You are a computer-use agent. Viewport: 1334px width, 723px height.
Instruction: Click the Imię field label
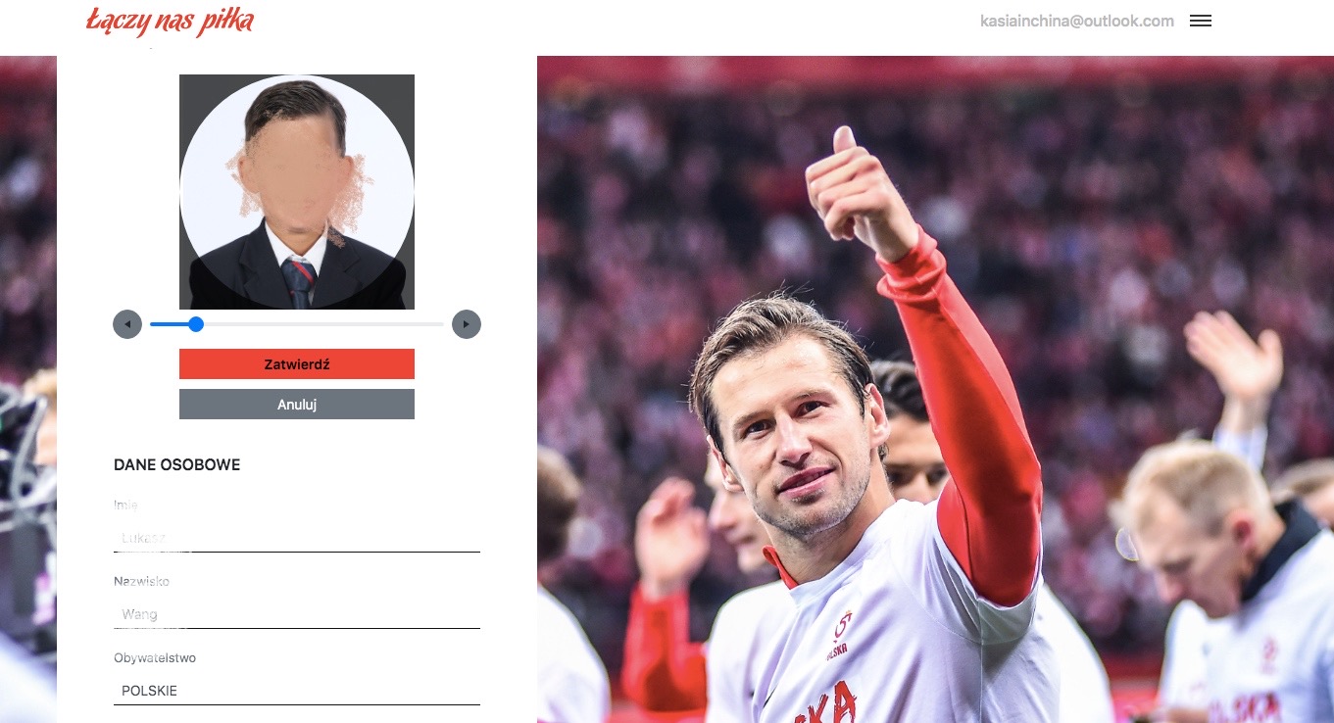click(125, 506)
